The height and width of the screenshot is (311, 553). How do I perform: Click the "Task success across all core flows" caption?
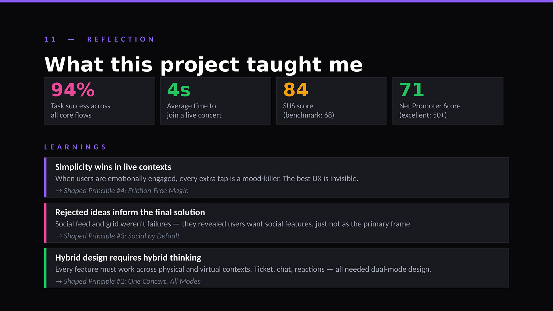pos(80,111)
